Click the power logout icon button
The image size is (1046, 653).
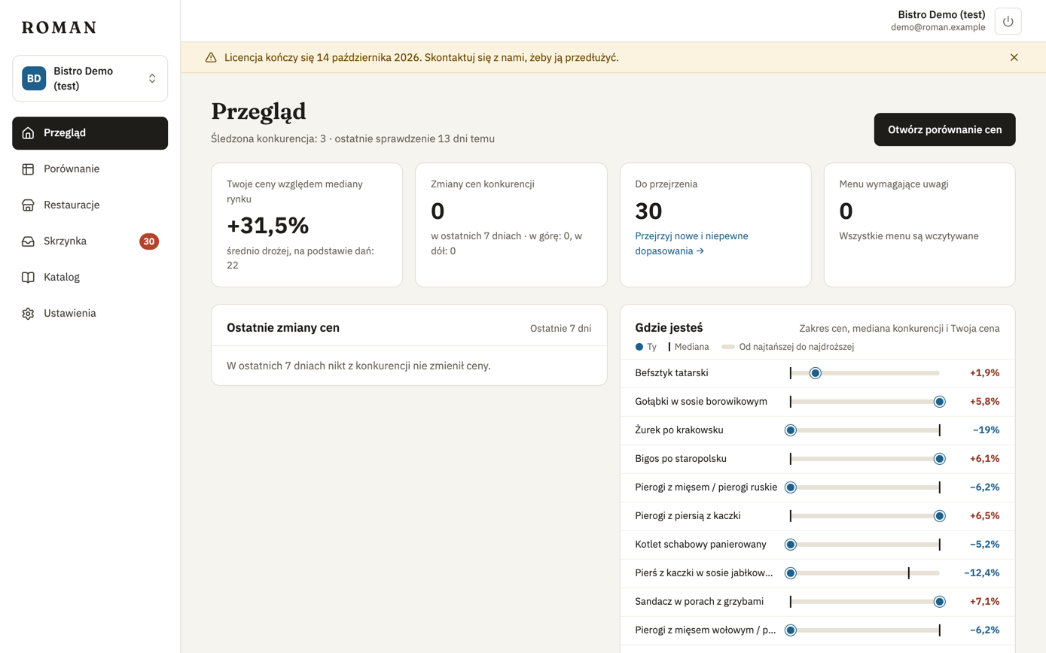[x=1008, y=21]
